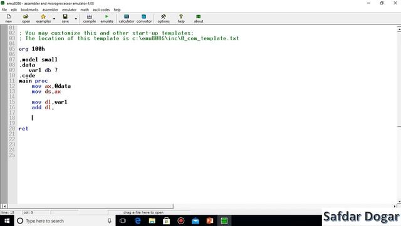Click the 'drag a file here to open' area
The height and width of the screenshot is (226, 401).
(x=143, y=212)
